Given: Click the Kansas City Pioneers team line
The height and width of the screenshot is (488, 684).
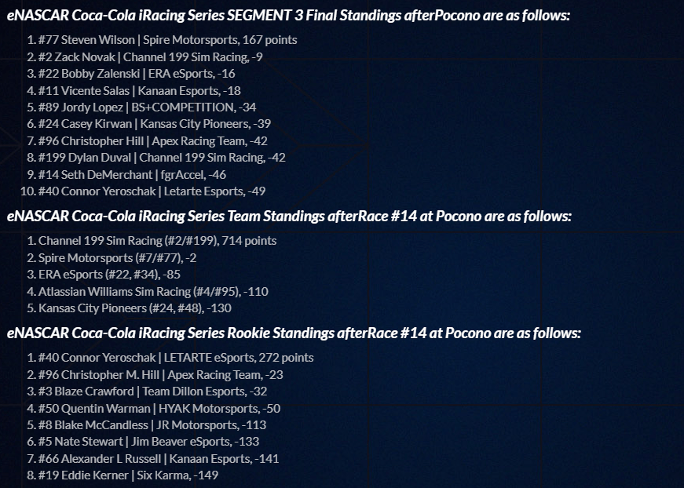Looking at the screenshot, I should click(x=135, y=308).
